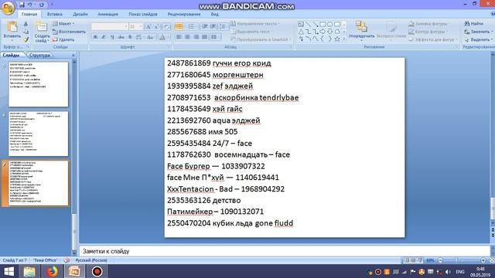Apply bold (Ж) formatting
495x278 pixels.
[x=95, y=37]
